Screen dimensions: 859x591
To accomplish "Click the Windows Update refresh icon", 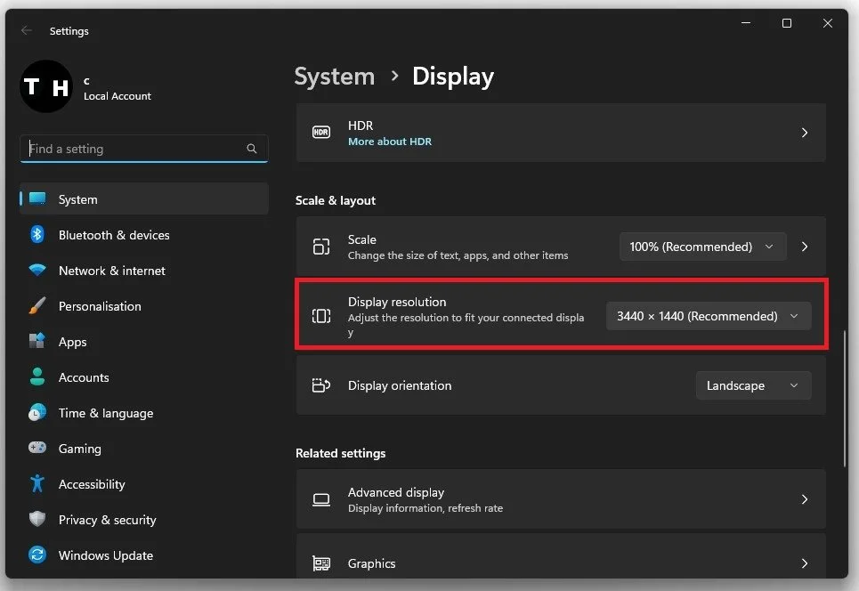I will [x=37, y=555].
